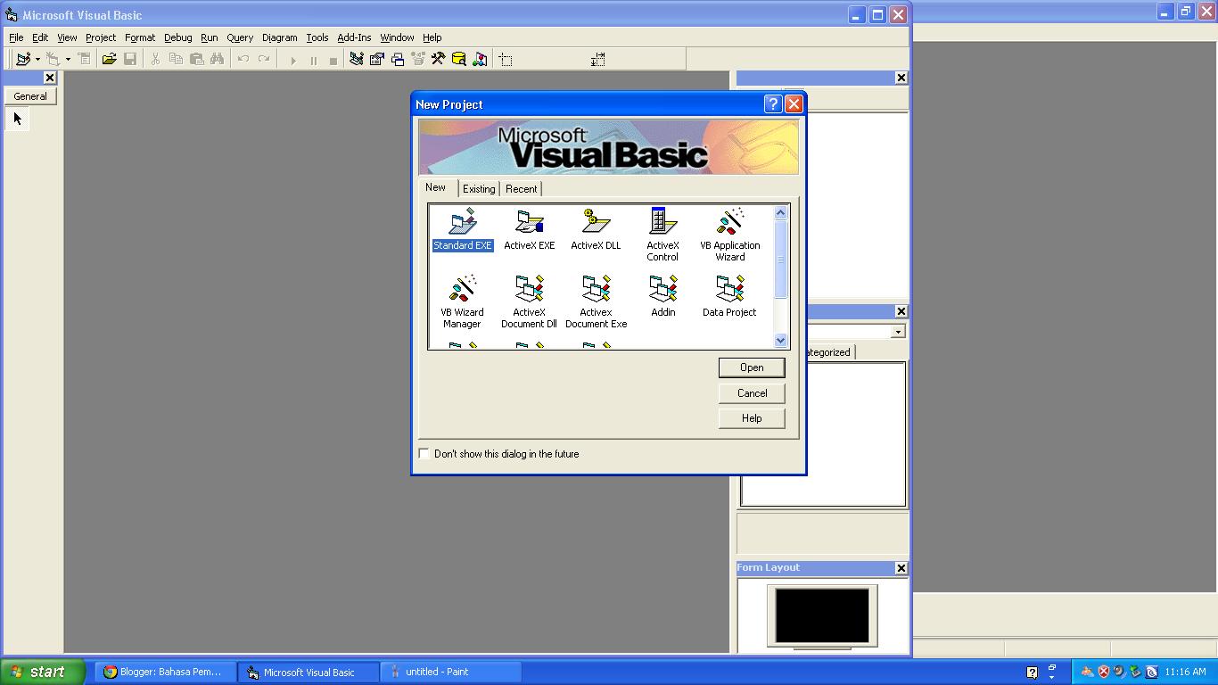The width and height of the screenshot is (1218, 685).
Task: Open the Menu Editor from the toolbar
Action: [84, 59]
